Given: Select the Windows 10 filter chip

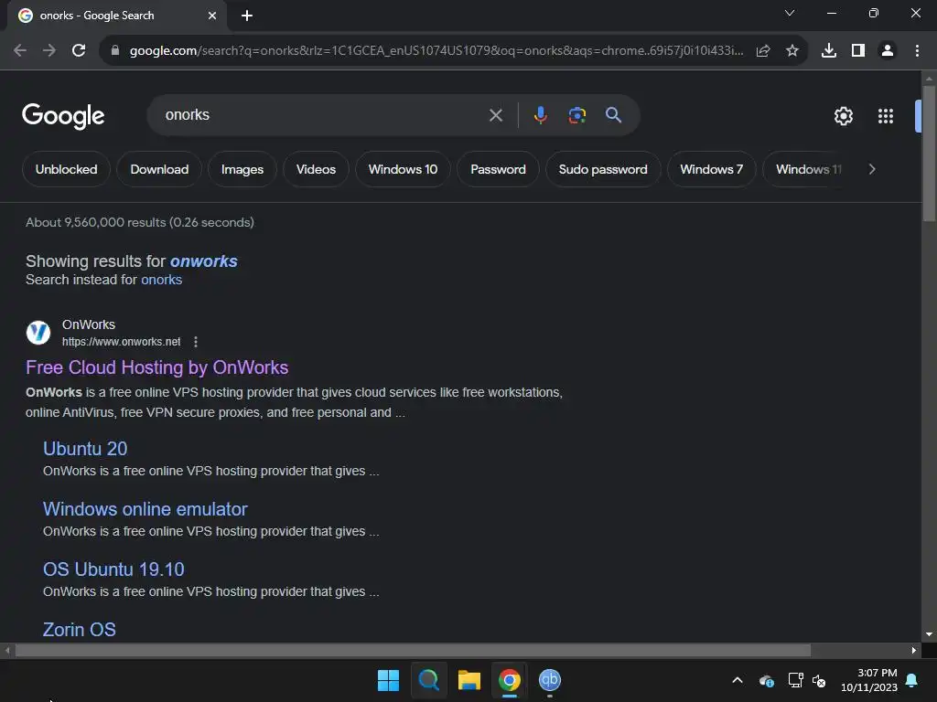Looking at the screenshot, I should 403,169.
